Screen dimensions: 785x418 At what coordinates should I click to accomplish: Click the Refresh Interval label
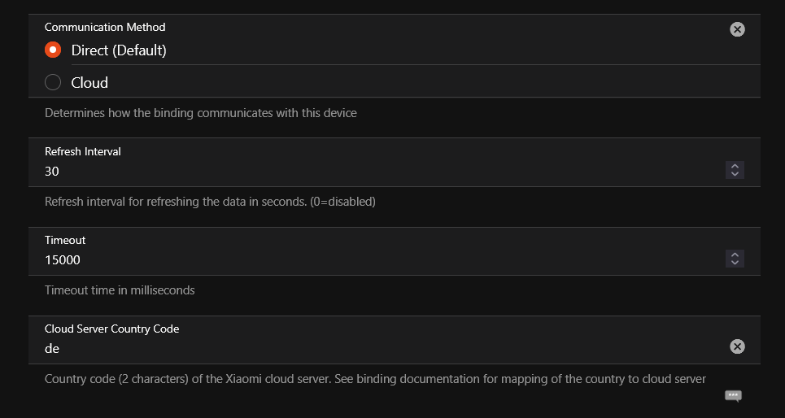83,152
